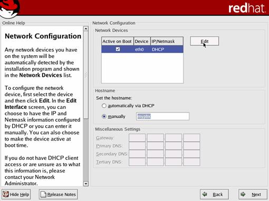Click the redhat wordmark in the header
Screen dimensions: 269x201
(x=247, y=8)
